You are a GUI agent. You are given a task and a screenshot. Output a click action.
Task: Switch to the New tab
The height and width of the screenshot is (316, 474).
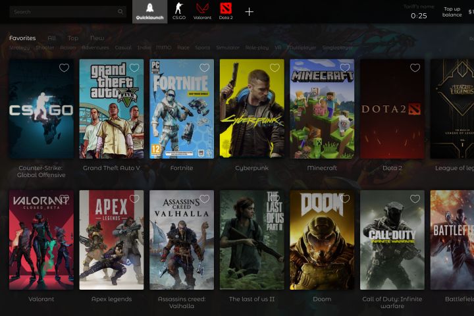coord(97,38)
